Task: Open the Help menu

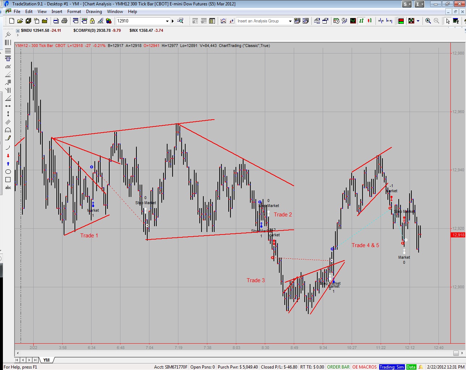Action: (132, 12)
